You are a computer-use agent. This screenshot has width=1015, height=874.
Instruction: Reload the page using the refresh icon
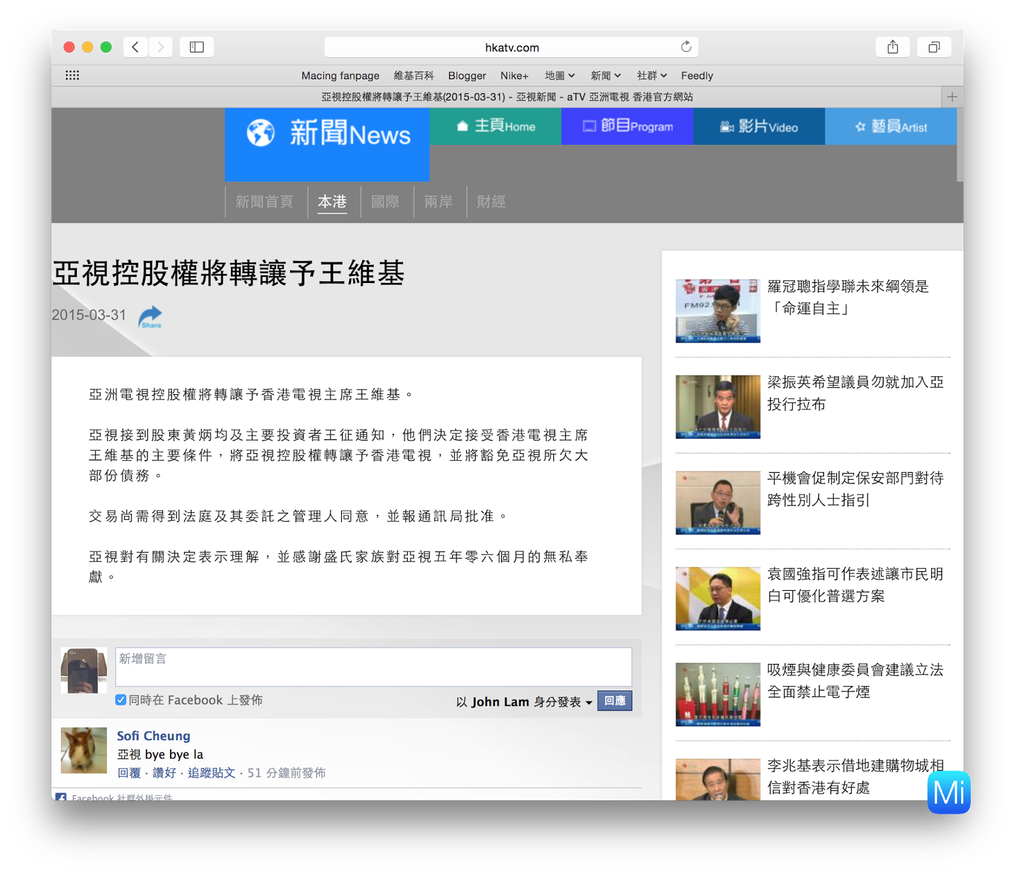[x=686, y=46]
